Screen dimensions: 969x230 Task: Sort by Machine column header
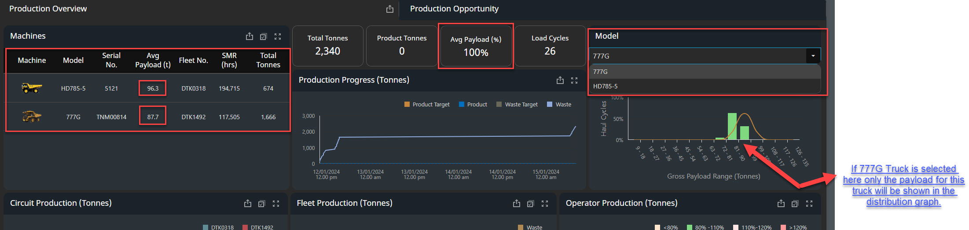coord(32,60)
